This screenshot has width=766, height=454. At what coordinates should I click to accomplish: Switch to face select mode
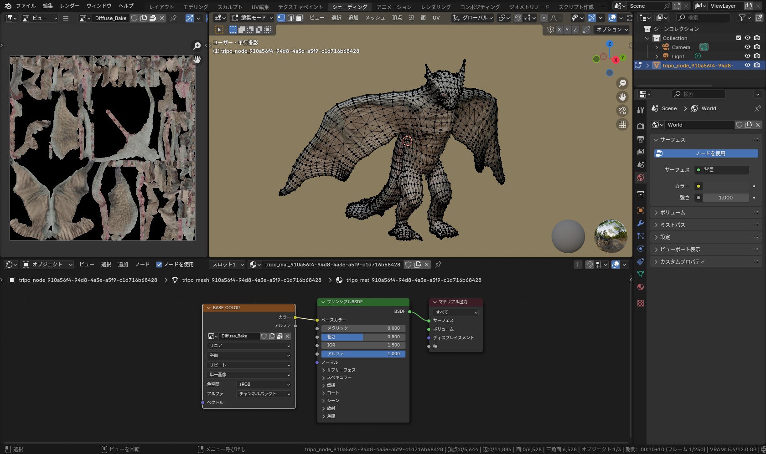tap(299, 18)
